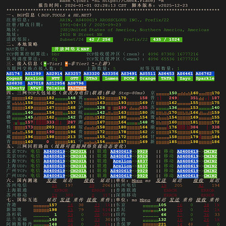Click the green Tier1 star legend marker
This screenshot has width=226, height=226.
tap(45, 64)
